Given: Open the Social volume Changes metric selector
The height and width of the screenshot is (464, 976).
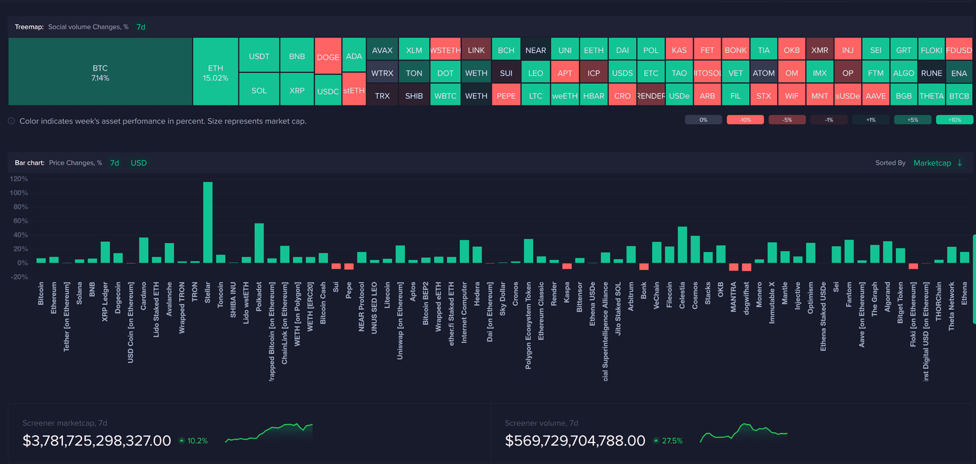Looking at the screenshot, I should click(88, 27).
